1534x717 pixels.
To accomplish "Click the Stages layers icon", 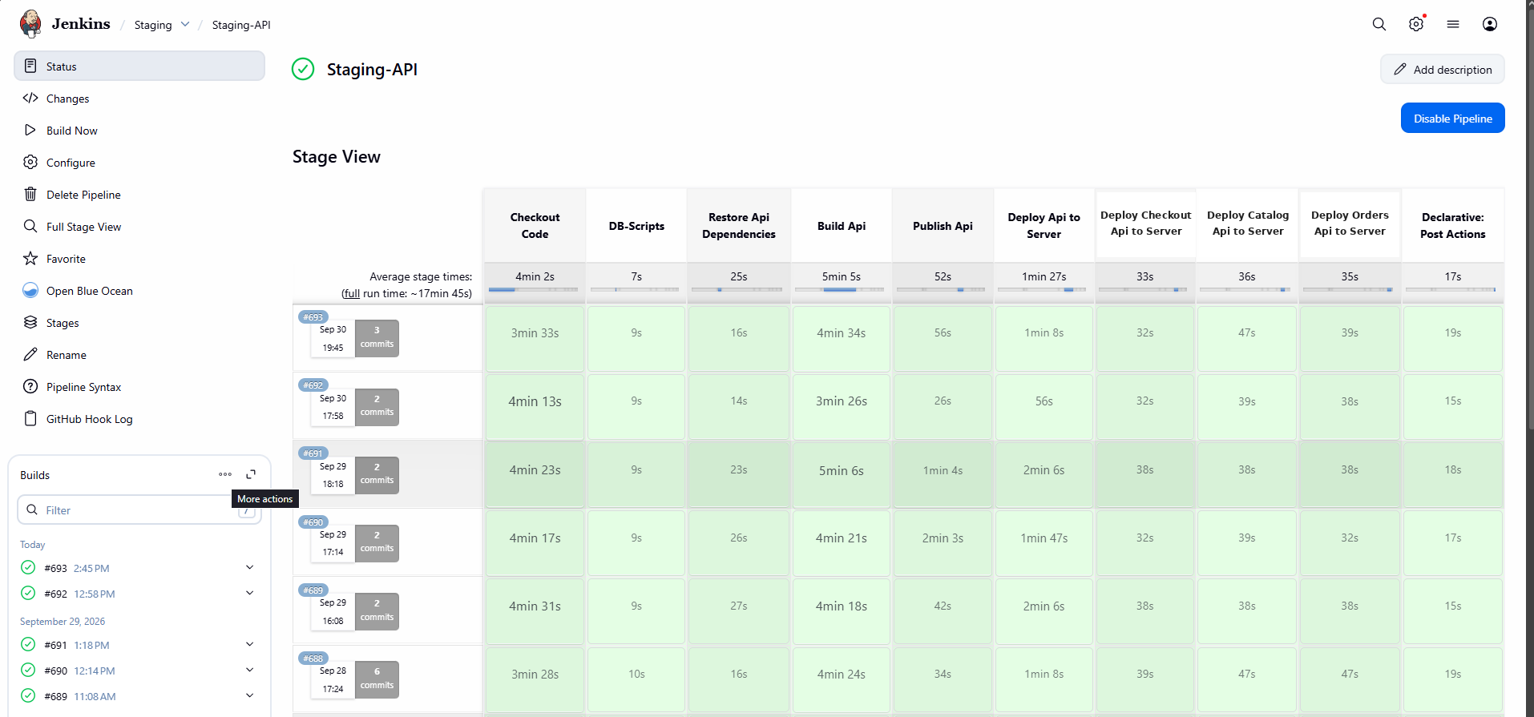I will point(30,322).
